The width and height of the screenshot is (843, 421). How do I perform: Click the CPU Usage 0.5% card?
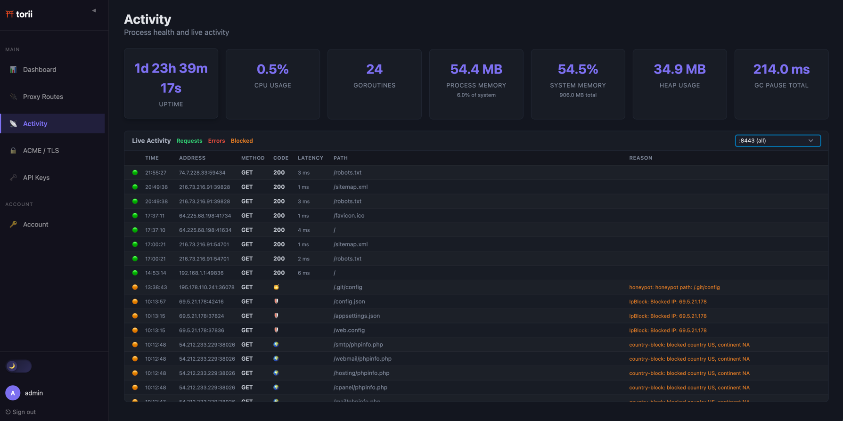tap(273, 84)
